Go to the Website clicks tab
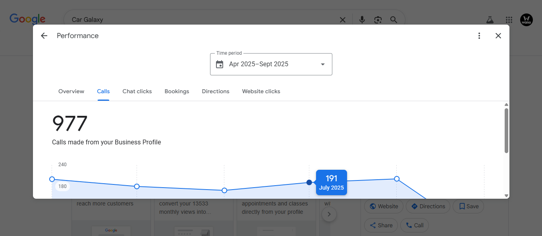This screenshot has width=542, height=236. point(261,91)
